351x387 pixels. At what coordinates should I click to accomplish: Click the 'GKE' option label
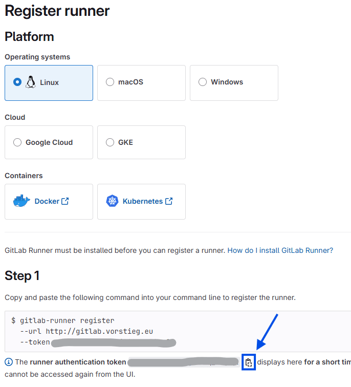pyautogui.click(x=125, y=142)
